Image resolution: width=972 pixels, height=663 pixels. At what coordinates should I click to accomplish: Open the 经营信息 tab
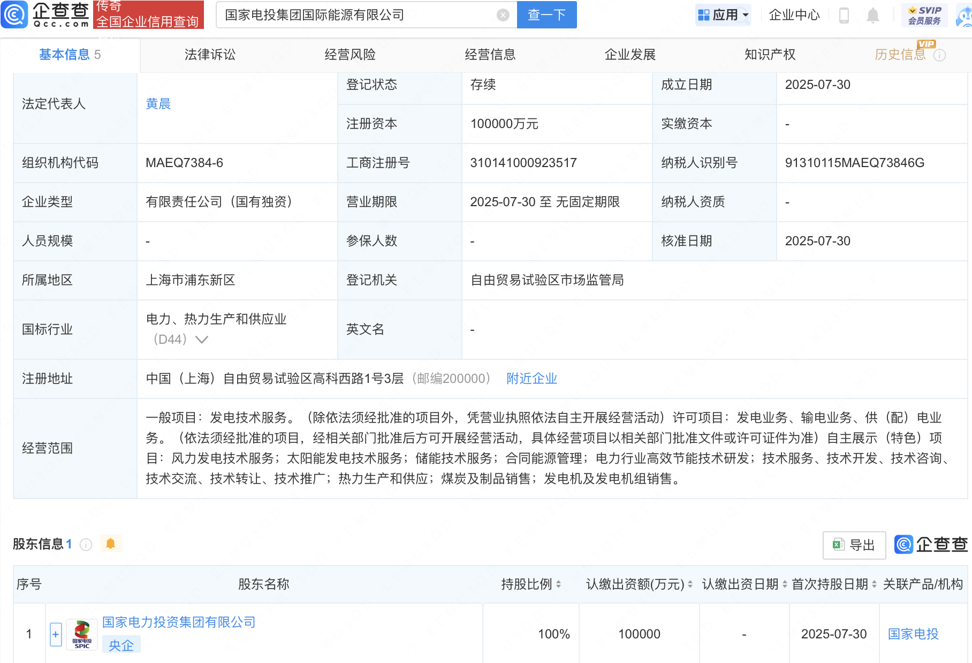tap(490, 55)
